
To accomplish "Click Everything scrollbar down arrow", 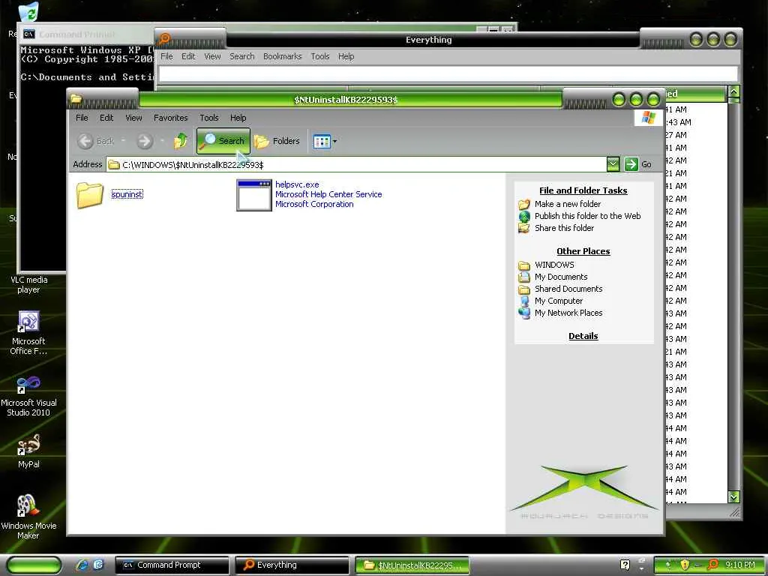I will (733, 496).
